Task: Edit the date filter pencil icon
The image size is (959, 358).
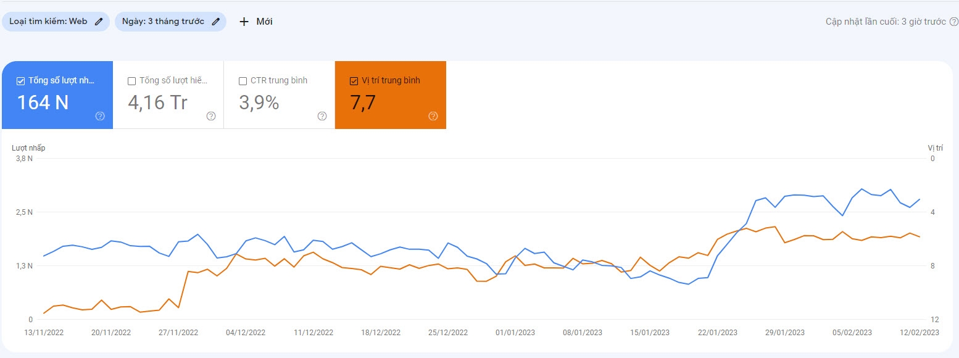Action: click(x=215, y=22)
